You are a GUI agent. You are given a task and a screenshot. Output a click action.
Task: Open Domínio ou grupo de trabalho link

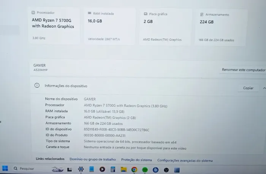pos(93,160)
